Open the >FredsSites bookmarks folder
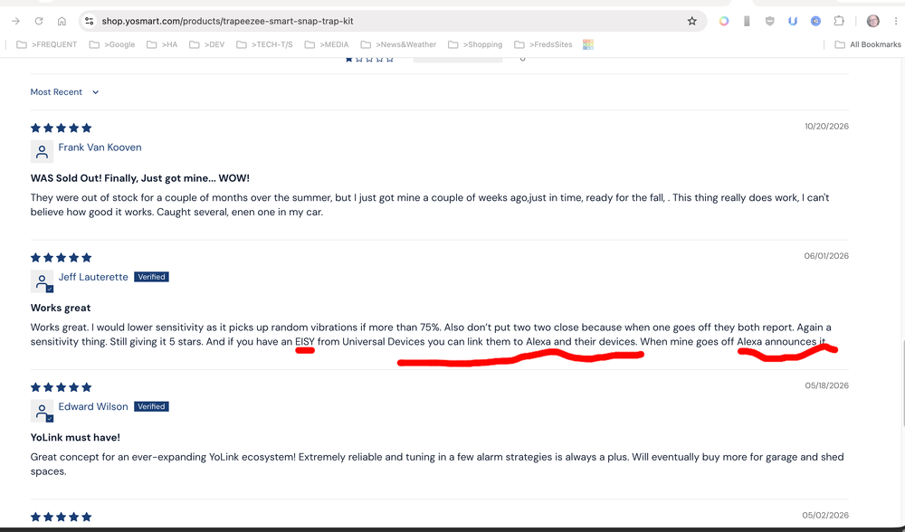The width and height of the screenshot is (905, 532). click(543, 44)
